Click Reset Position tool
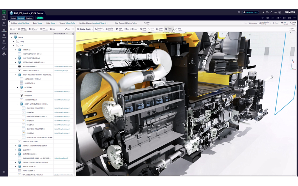 (x=179, y=29)
